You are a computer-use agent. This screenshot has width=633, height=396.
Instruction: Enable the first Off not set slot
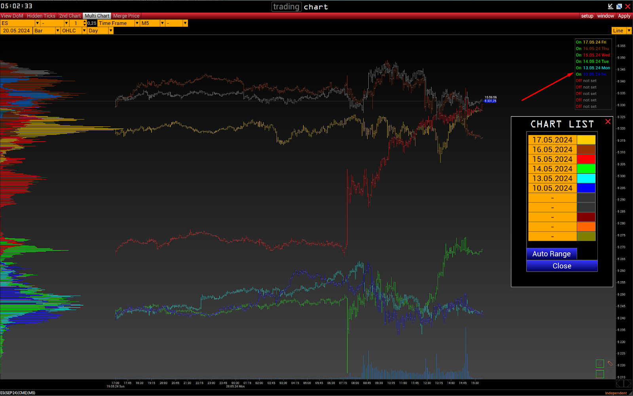pos(578,81)
